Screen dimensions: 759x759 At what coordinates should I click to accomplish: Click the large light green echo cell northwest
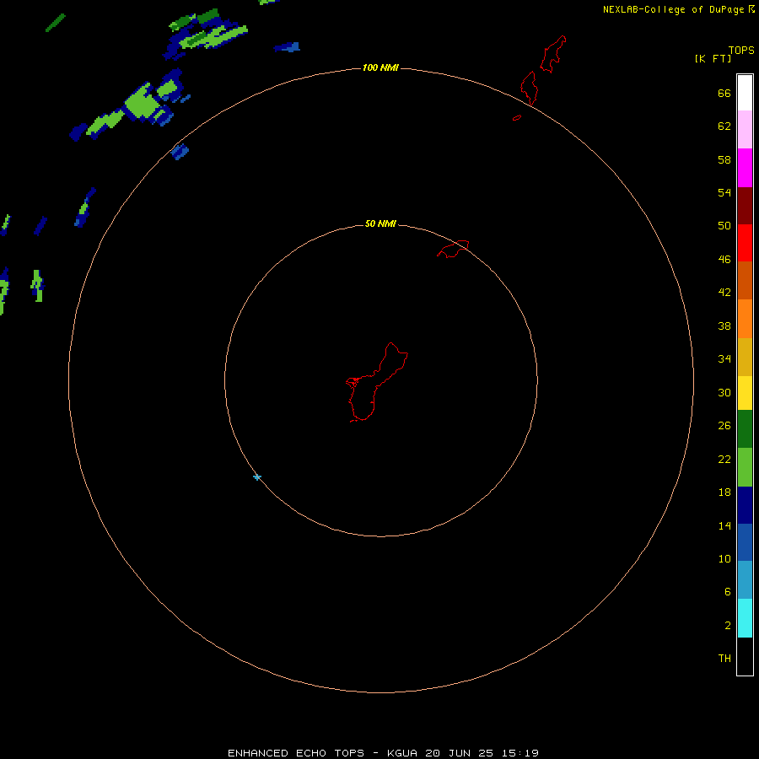click(143, 104)
